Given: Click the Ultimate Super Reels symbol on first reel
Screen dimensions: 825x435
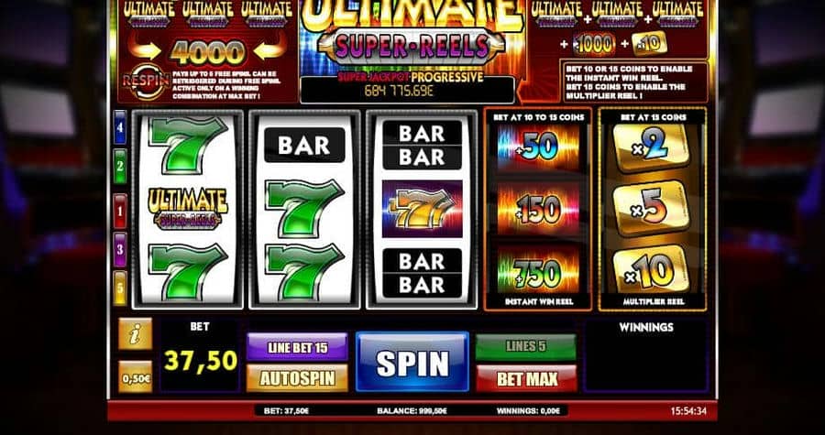Looking at the screenshot, I should (188, 209).
